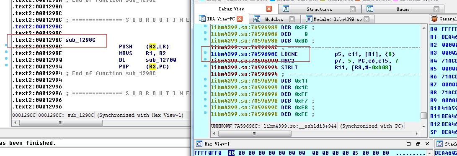
Task: Click the highlighted 00 byte in Hex View-1
Action: tap(231, 153)
